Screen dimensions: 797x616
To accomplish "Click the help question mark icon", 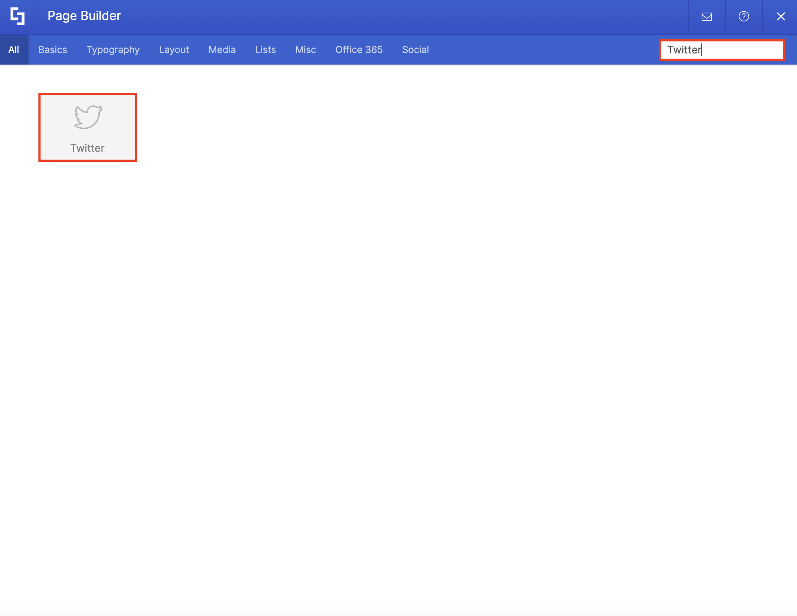I will point(744,17).
